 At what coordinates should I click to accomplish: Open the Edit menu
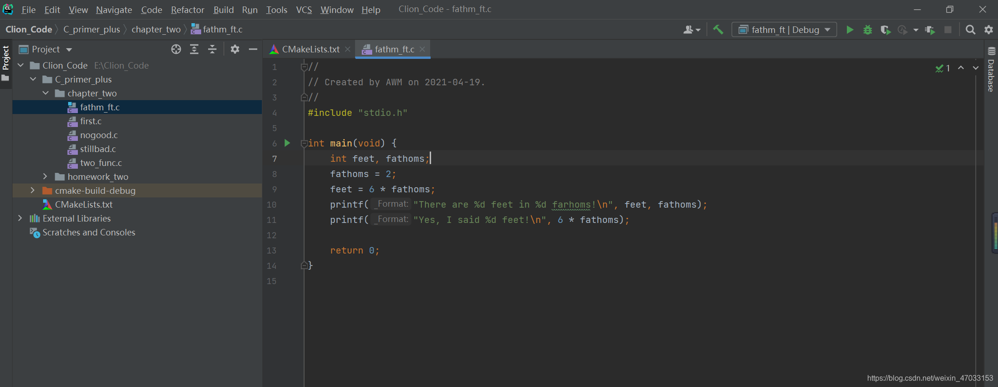pyautogui.click(x=52, y=9)
